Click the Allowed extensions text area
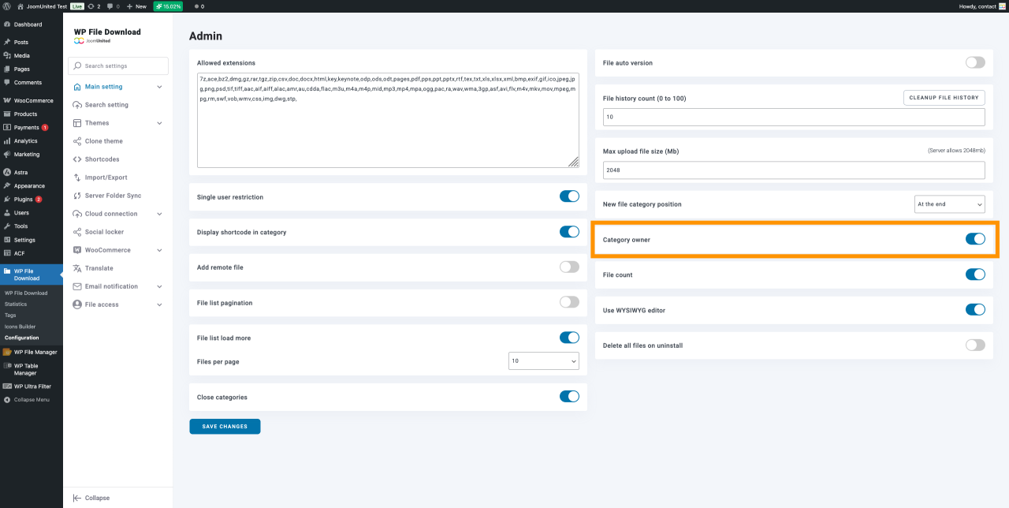The width and height of the screenshot is (1009, 508). [x=388, y=120]
